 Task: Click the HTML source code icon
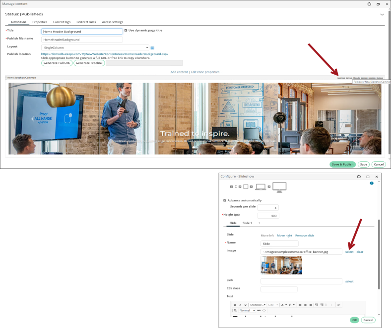click(264, 310)
